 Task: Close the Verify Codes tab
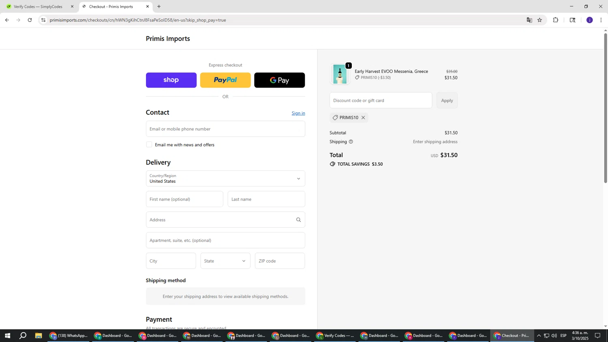tap(72, 6)
